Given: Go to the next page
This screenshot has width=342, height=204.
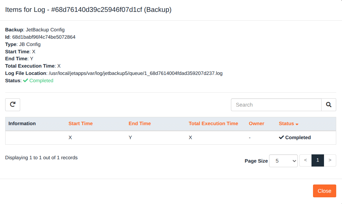Looking at the screenshot, I should pos(330,160).
